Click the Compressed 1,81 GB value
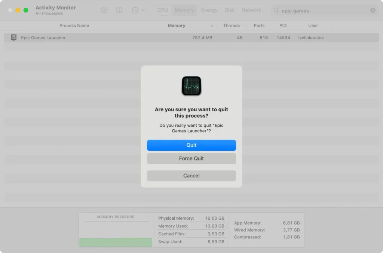The width and height of the screenshot is (383, 253). (x=291, y=237)
